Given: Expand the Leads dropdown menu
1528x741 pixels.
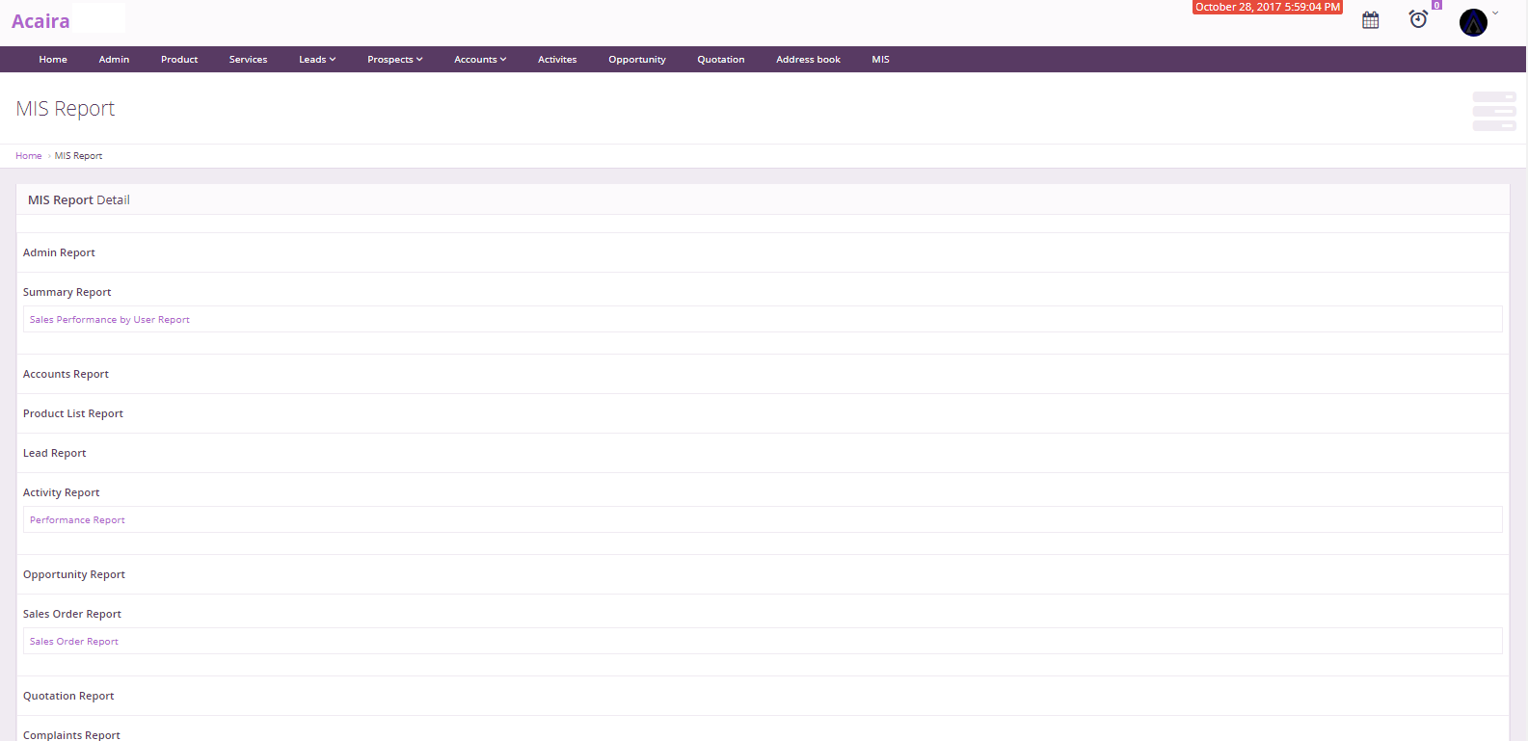Looking at the screenshot, I should 317,60.
